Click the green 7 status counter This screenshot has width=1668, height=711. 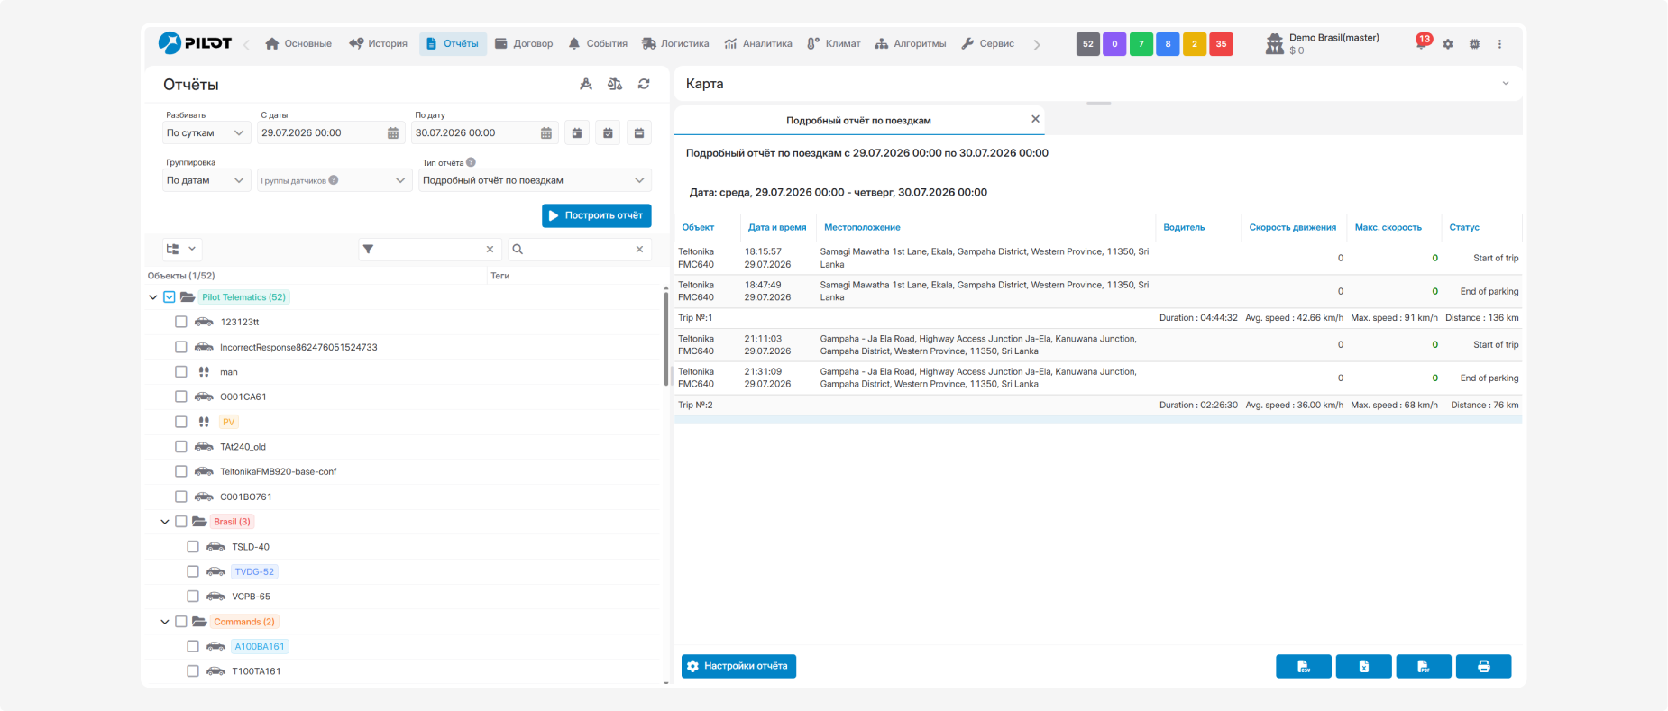point(1141,44)
